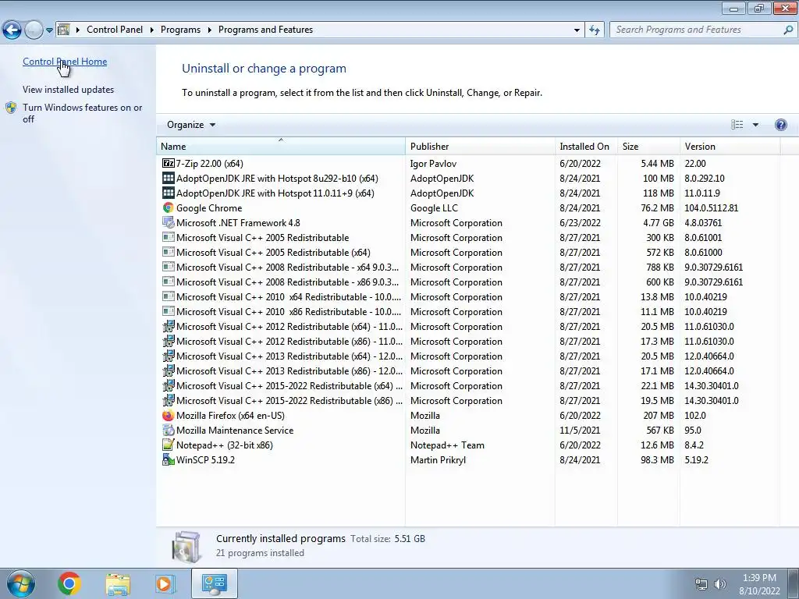Image resolution: width=799 pixels, height=599 pixels.
Task: Launch Chrome from the taskbar
Action: 69,583
